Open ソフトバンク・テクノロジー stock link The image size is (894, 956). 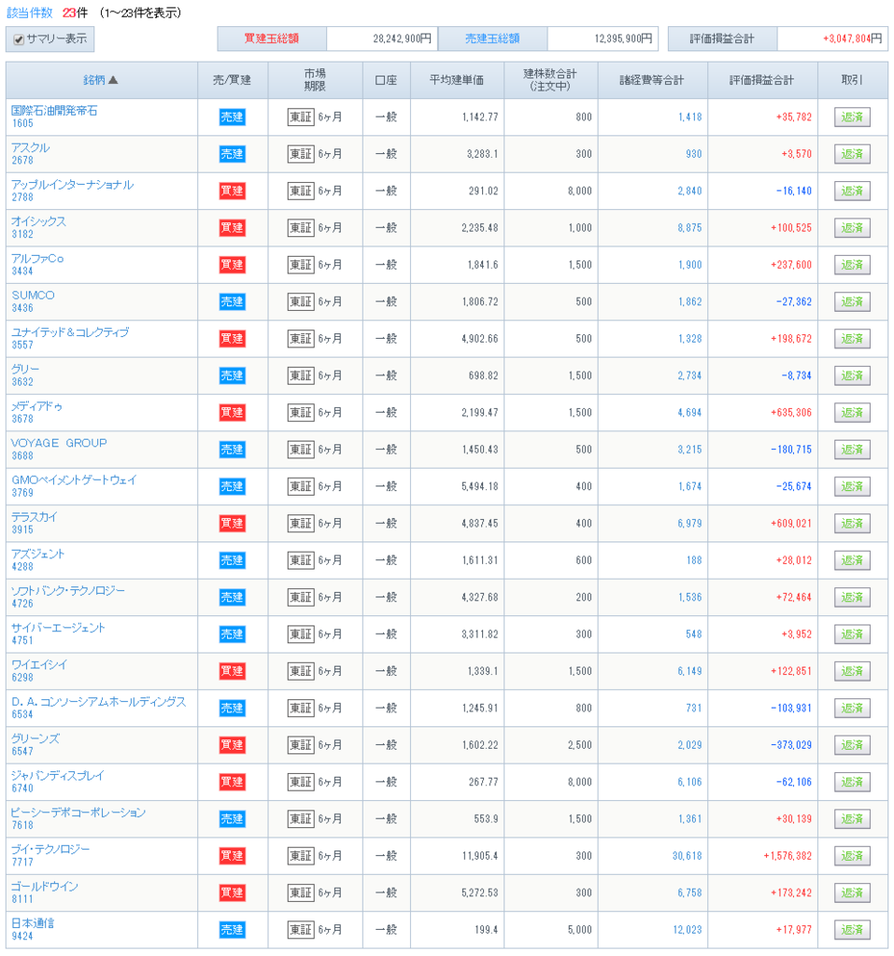[68, 590]
